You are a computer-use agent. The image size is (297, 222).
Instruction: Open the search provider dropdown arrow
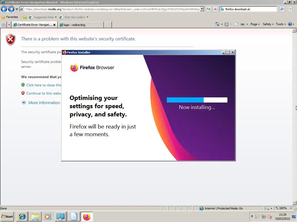[290, 9]
